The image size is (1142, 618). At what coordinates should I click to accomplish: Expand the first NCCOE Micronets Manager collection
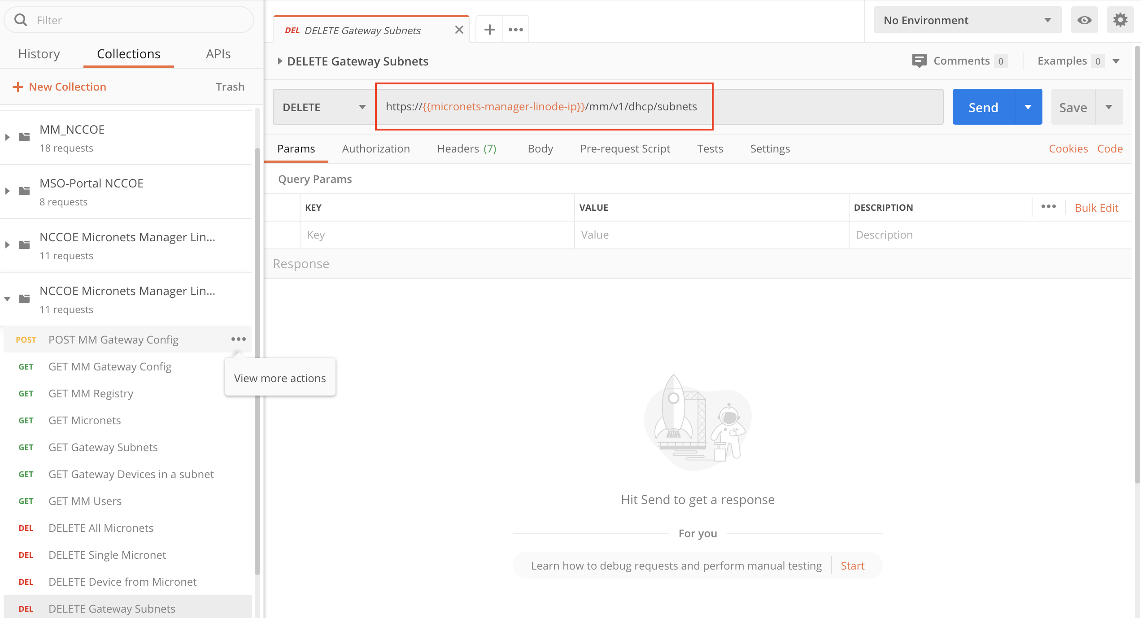tap(7, 245)
